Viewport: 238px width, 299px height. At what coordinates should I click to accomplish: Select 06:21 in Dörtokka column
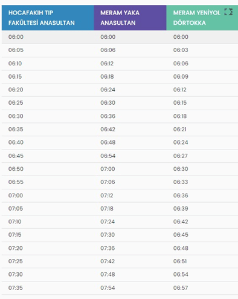click(x=180, y=129)
